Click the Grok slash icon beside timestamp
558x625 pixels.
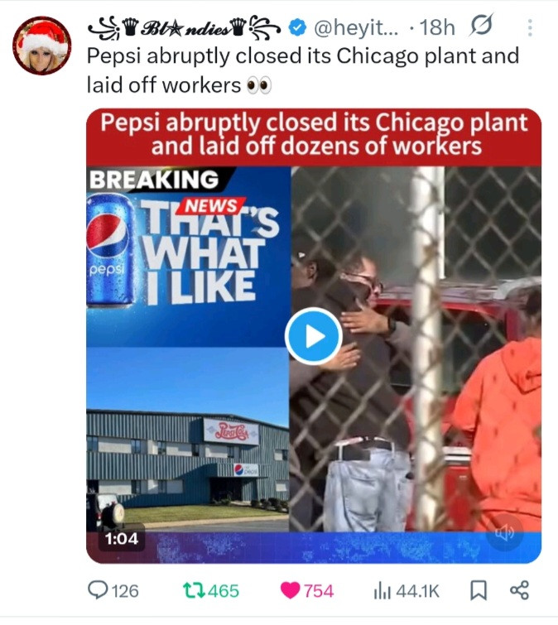(482, 26)
